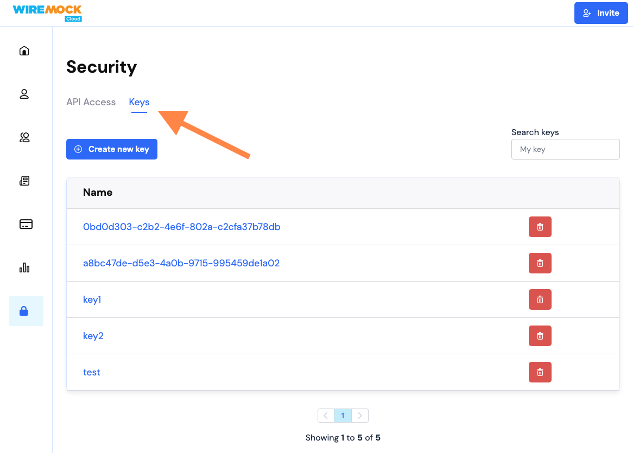Delete the test key using trash button
Image resolution: width=633 pixels, height=453 pixels.
(540, 372)
